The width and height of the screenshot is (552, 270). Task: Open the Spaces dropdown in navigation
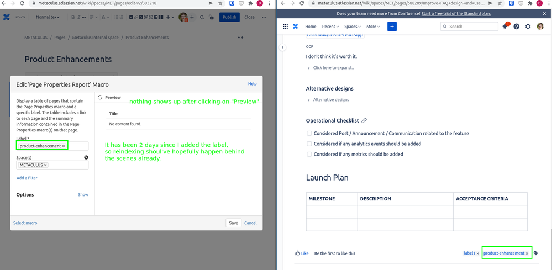(x=353, y=27)
